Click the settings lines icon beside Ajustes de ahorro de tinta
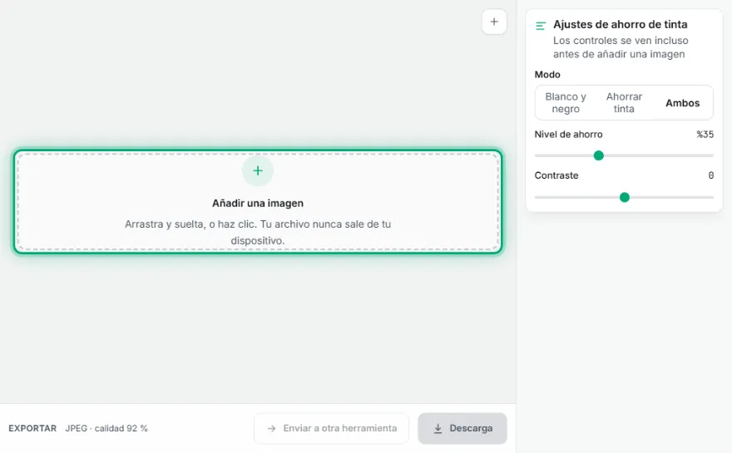 pos(541,26)
